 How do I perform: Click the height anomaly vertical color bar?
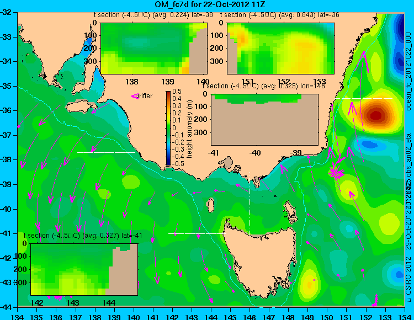coord(168,128)
